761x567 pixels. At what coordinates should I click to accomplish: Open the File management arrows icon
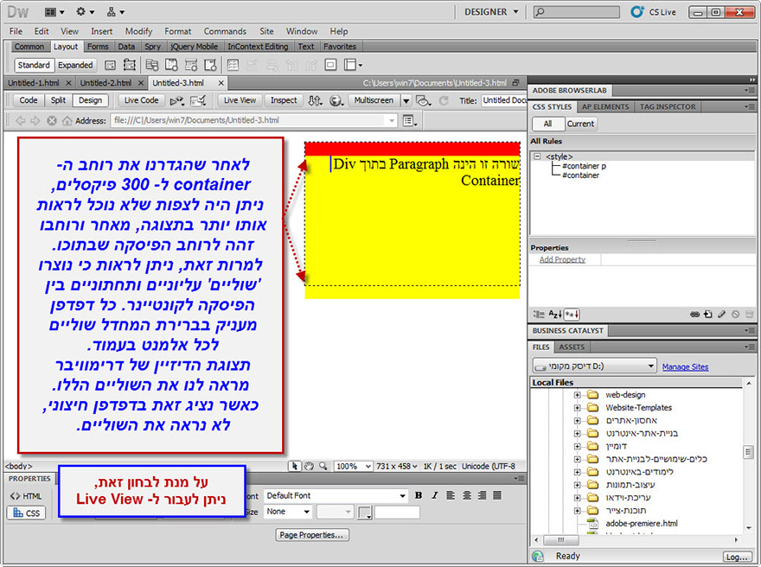[315, 100]
